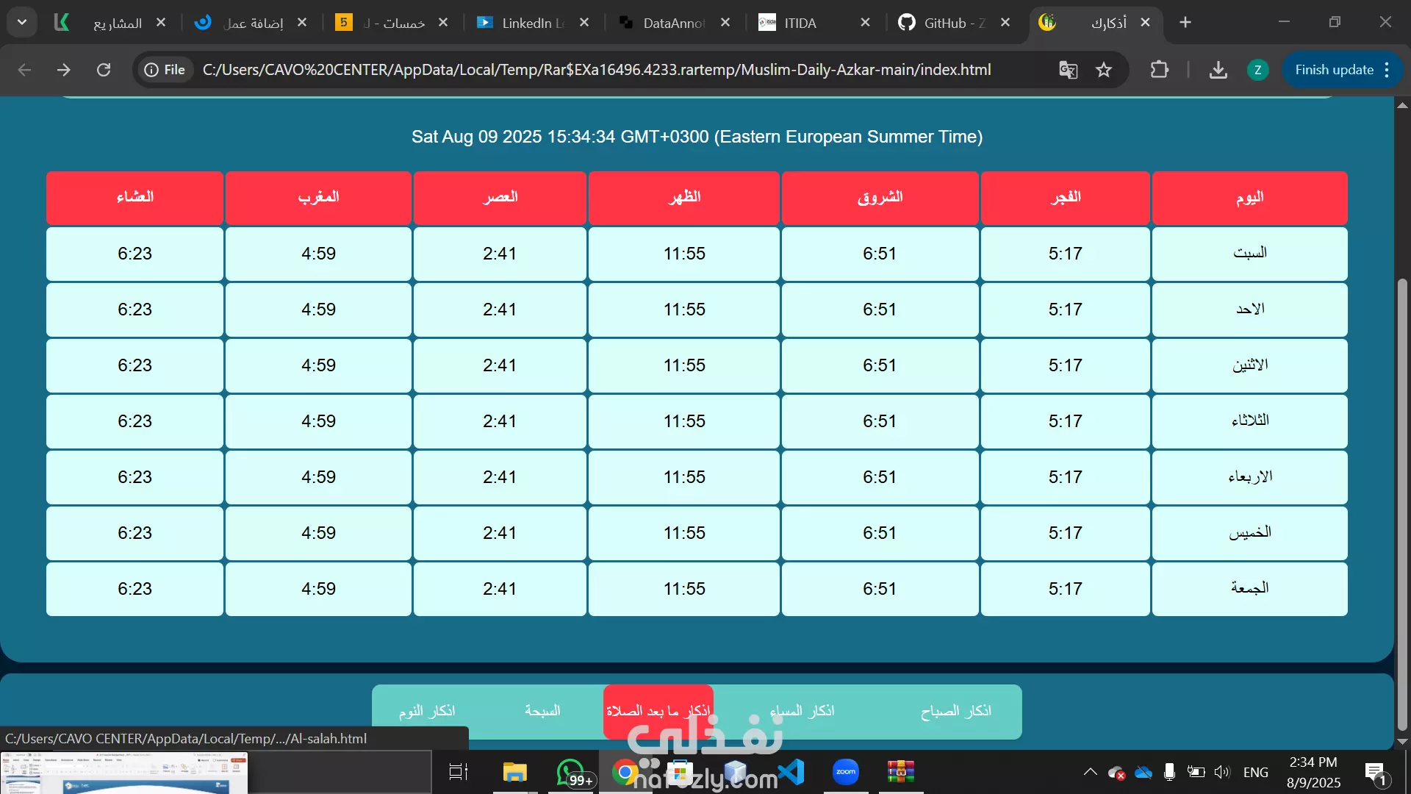The height and width of the screenshot is (794, 1411).
Task: Open the notifications center icon
Action: (x=1375, y=772)
